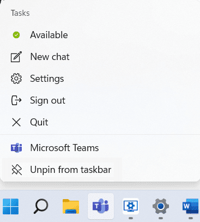Launch Microsoft Teams from jump list

click(100, 148)
